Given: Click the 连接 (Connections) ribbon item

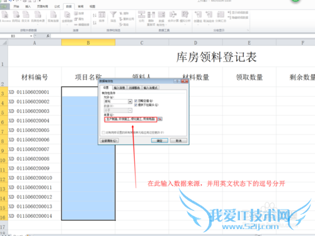Looking at the screenshot, I should 79,13.
